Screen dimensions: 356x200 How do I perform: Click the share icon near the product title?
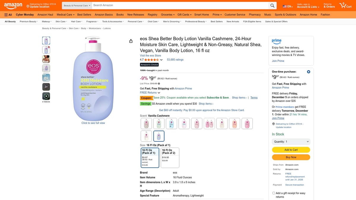(x=131, y=41)
